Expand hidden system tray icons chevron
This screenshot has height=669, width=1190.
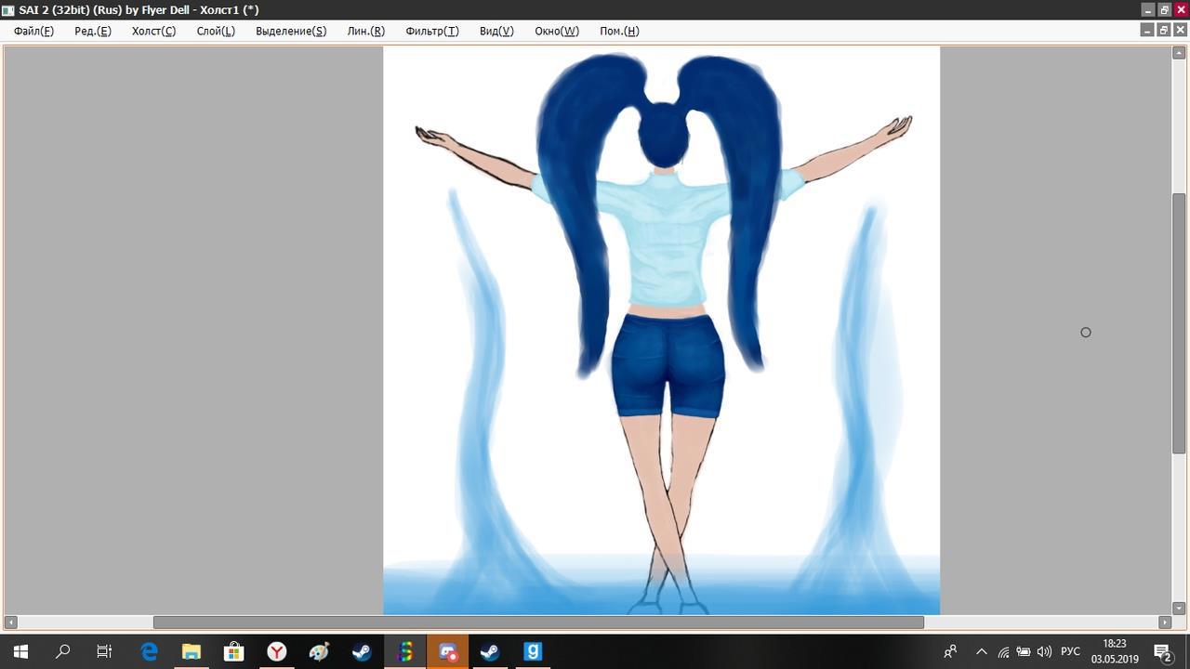981,651
